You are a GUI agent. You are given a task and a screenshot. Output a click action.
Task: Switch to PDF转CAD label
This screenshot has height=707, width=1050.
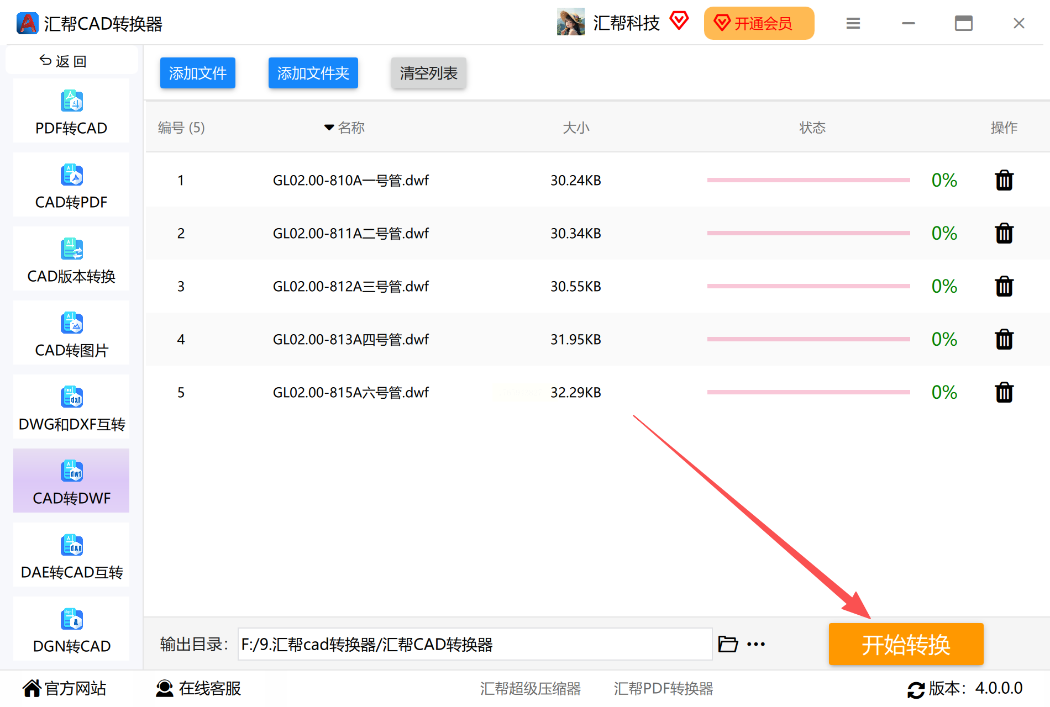pos(71,128)
